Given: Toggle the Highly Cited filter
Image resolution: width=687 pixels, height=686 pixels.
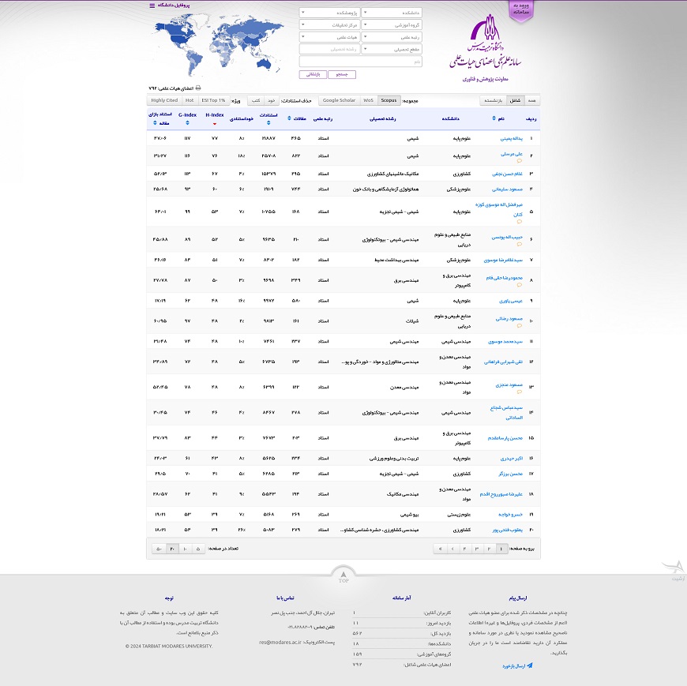Looking at the screenshot, I should [164, 101].
